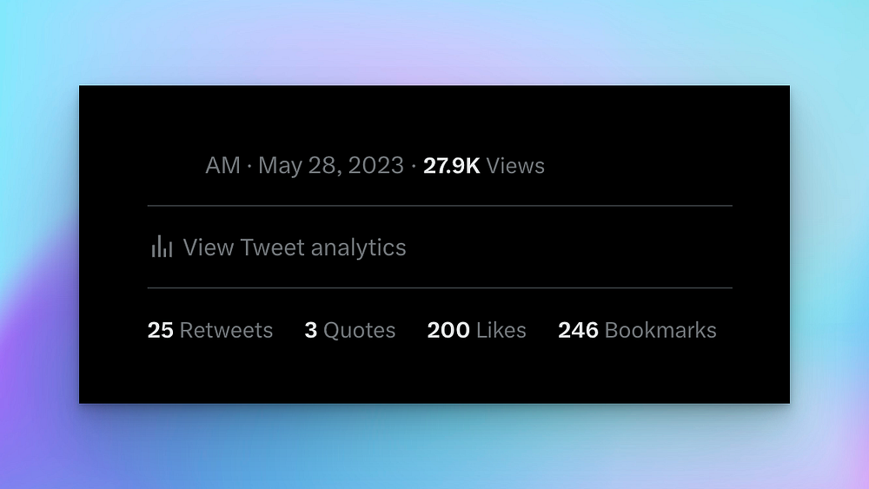869x489 pixels.
Task: Click the Views label text
Action: pyautogui.click(x=515, y=166)
